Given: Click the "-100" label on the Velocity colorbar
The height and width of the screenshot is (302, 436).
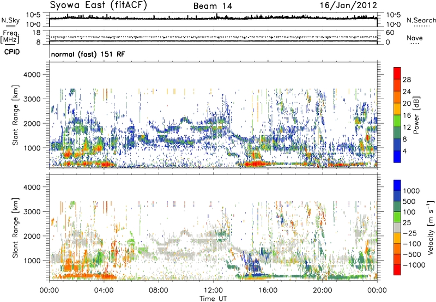Looking at the screenshot, I should pyautogui.click(x=412, y=244).
